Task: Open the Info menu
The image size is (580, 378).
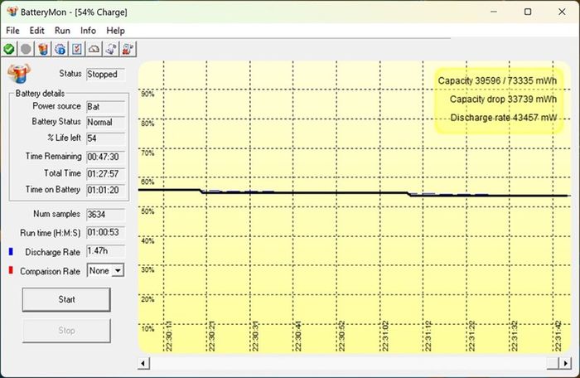Action: coord(88,31)
